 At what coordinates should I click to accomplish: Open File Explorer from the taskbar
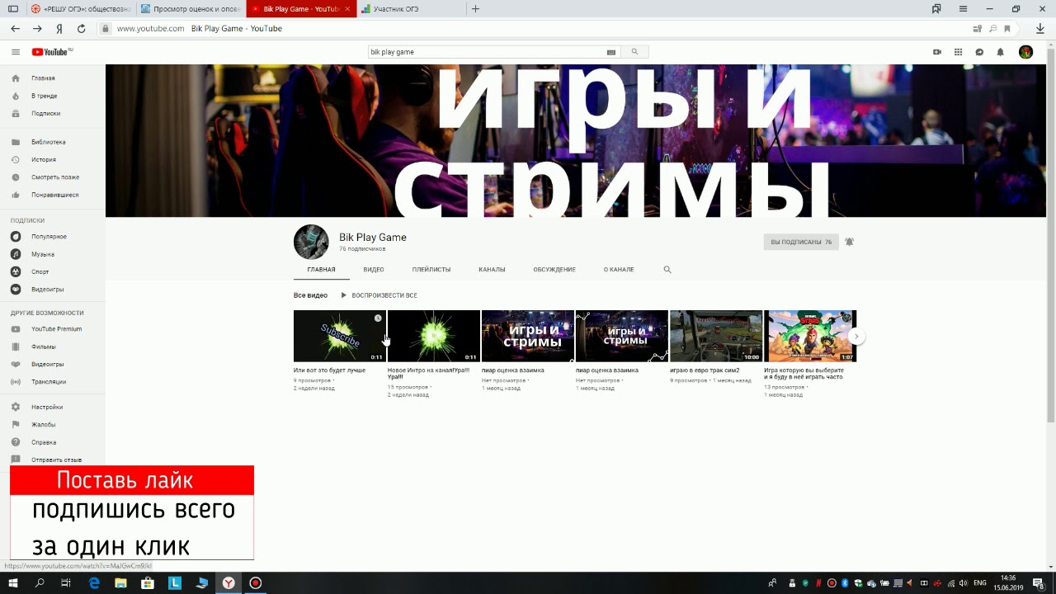[120, 582]
